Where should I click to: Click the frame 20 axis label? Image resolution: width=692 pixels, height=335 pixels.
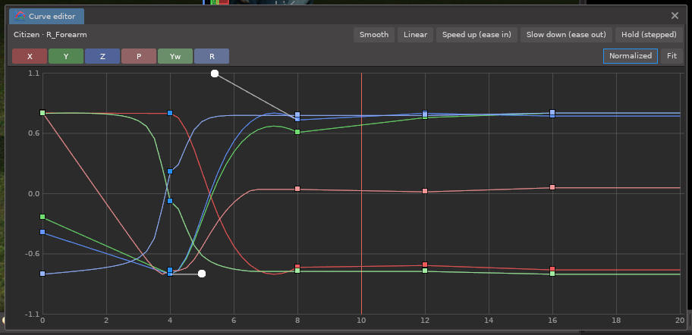tap(680, 321)
